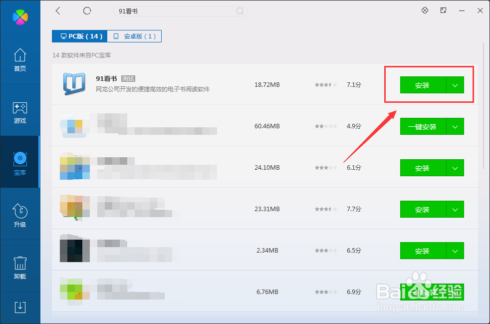490x324 pixels.
Task: Click the search magnifier icon
Action: tap(240, 11)
